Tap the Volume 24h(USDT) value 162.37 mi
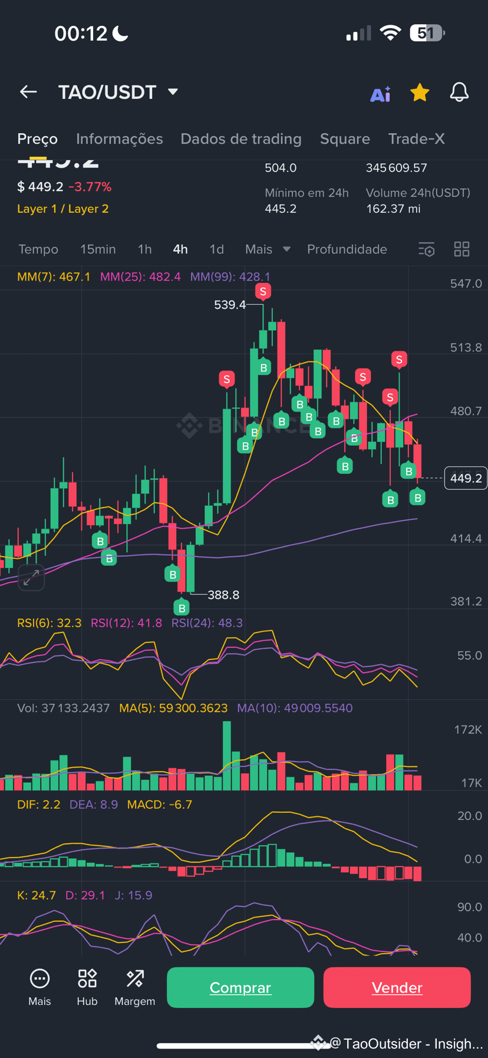Screen dimensions: 488x1058 point(393,209)
